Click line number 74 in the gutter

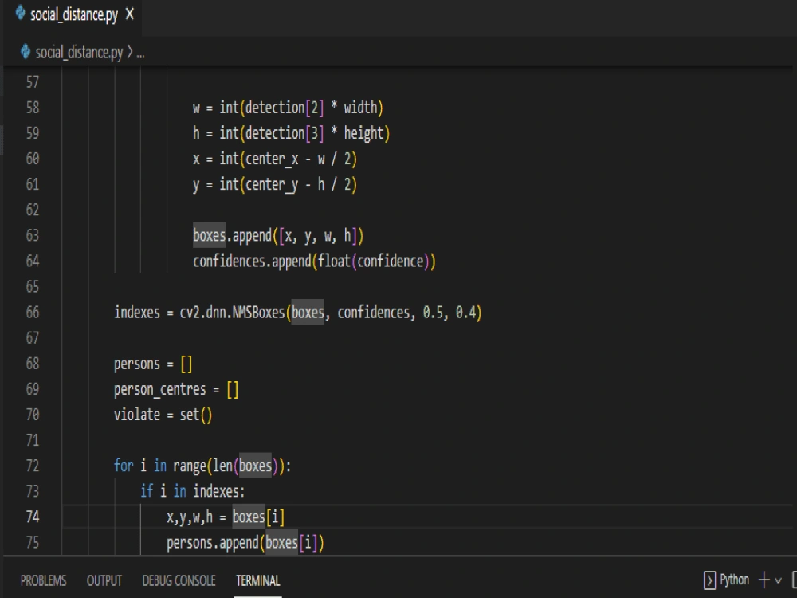coord(35,517)
